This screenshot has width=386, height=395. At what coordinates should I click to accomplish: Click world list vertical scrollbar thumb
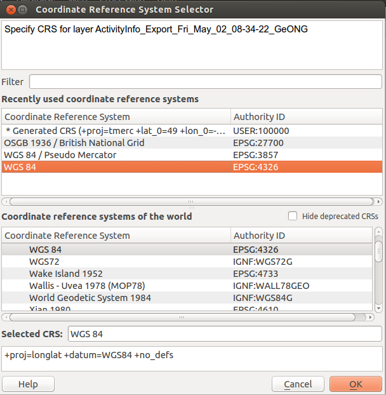[x=378, y=251]
